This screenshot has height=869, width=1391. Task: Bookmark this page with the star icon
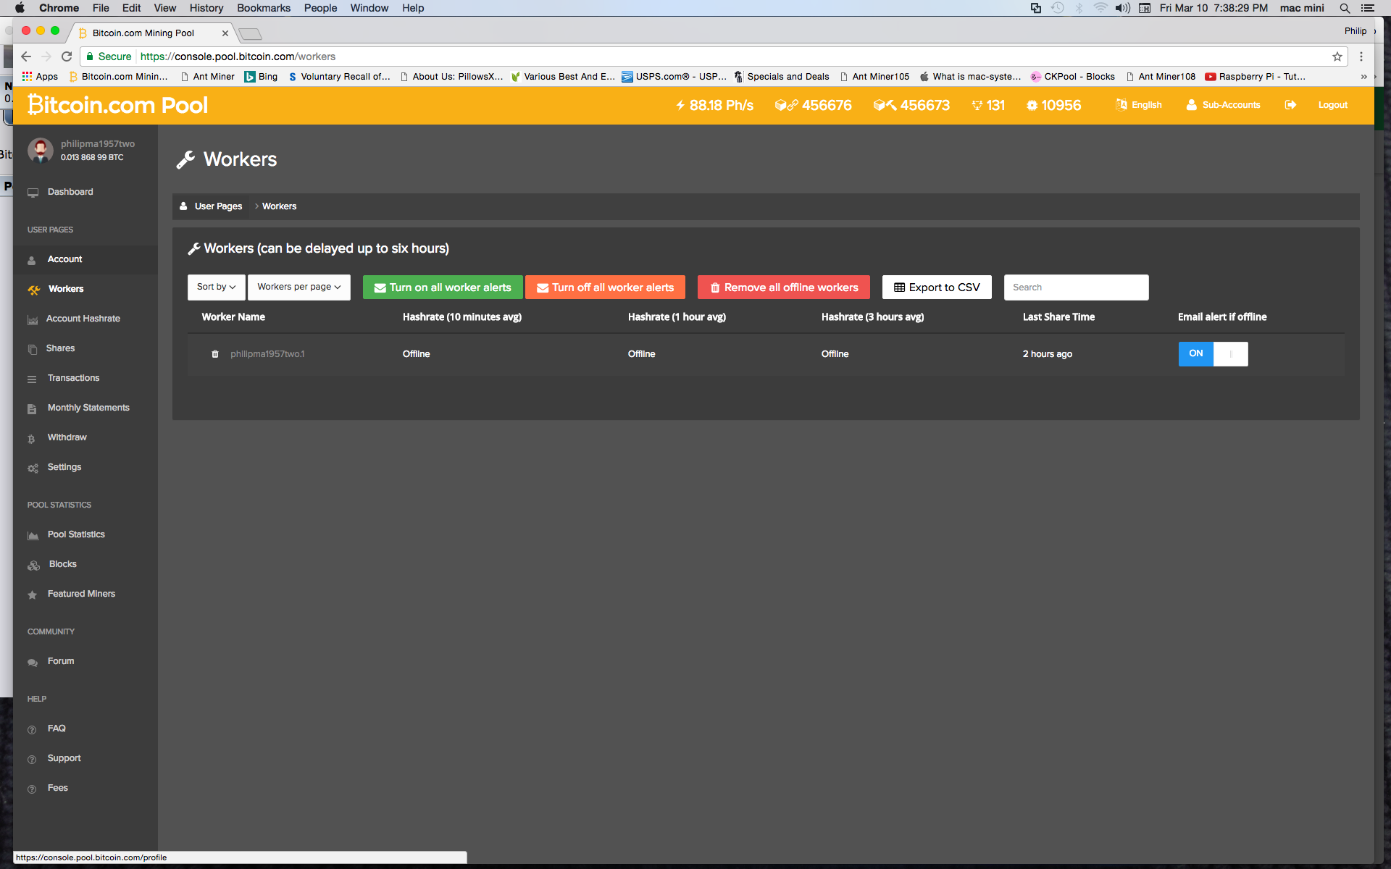[x=1337, y=56]
